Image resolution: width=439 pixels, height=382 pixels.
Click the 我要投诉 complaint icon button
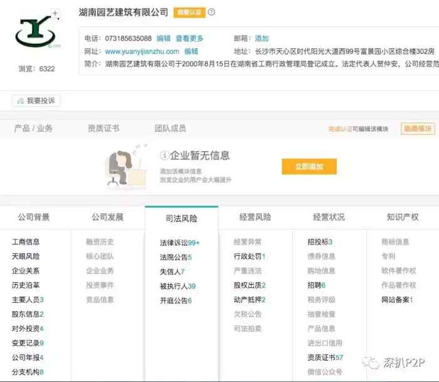pos(36,101)
